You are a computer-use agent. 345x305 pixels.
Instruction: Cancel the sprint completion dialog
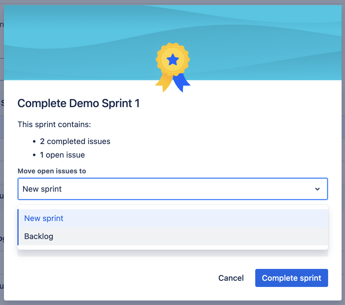[231, 278]
